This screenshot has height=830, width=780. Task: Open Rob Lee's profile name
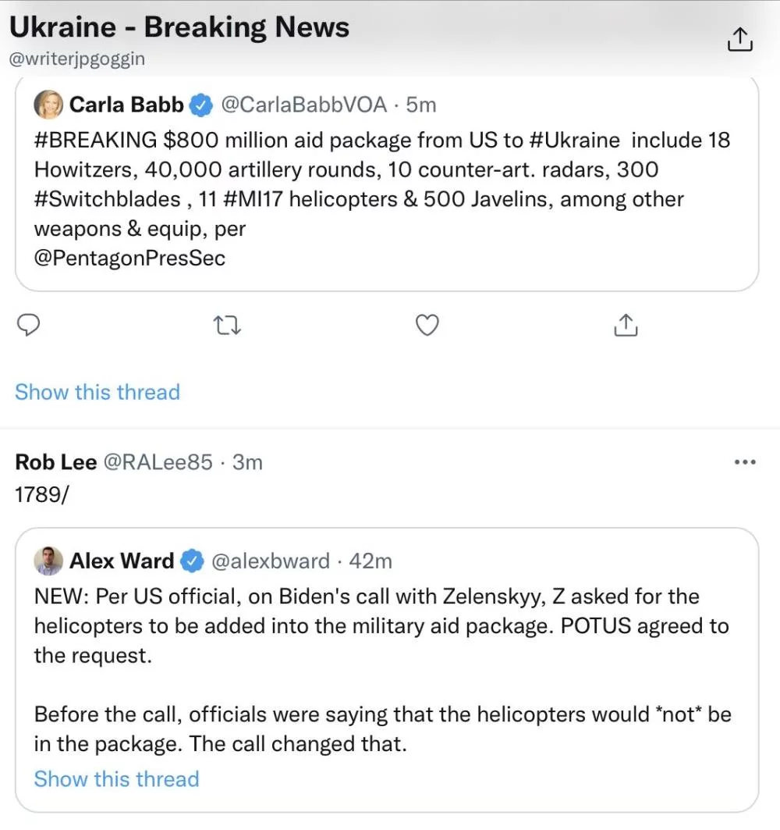pos(55,462)
